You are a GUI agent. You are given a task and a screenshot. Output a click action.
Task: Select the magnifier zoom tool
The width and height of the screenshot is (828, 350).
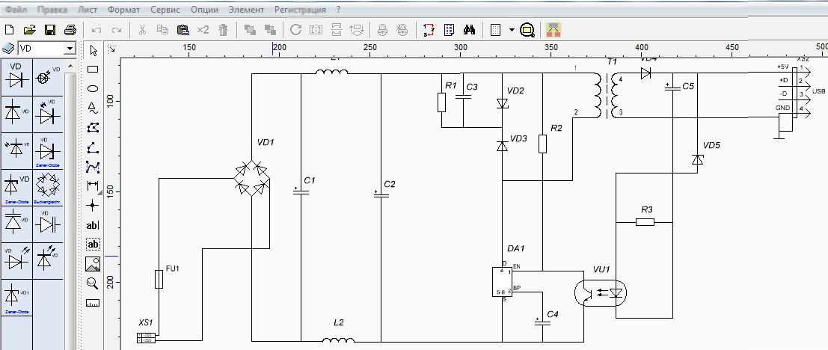click(93, 283)
